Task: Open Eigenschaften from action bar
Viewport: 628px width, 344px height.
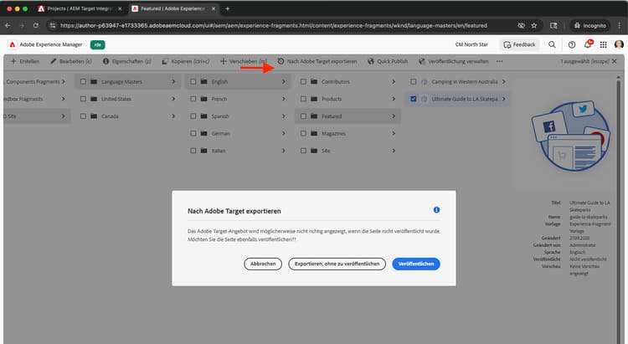Action: (127, 61)
